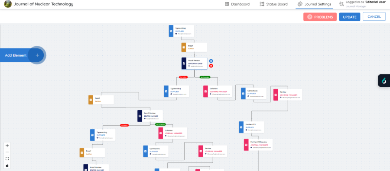Click the journal avatar image

point(8,4)
